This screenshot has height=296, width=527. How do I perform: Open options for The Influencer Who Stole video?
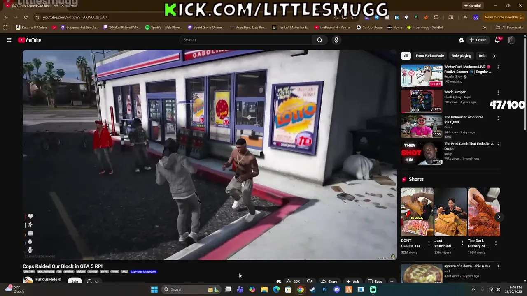click(498, 118)
